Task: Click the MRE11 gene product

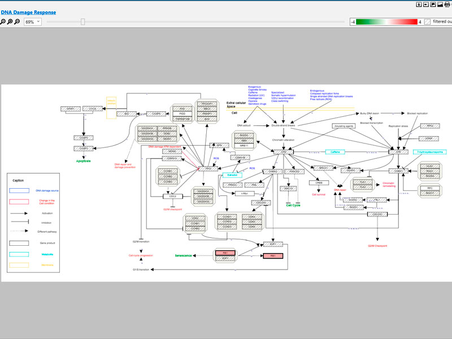Action: coord(244,146)
